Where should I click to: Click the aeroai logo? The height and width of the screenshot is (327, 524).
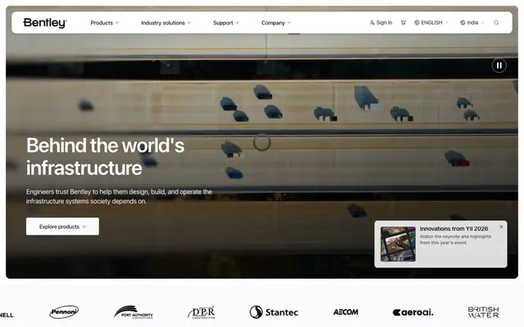pos(413,312)
